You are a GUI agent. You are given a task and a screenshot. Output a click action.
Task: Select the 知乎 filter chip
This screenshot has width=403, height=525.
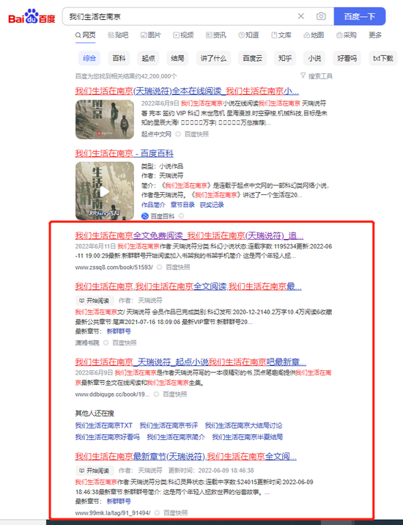pyautogui.click(x=285, y=58)
